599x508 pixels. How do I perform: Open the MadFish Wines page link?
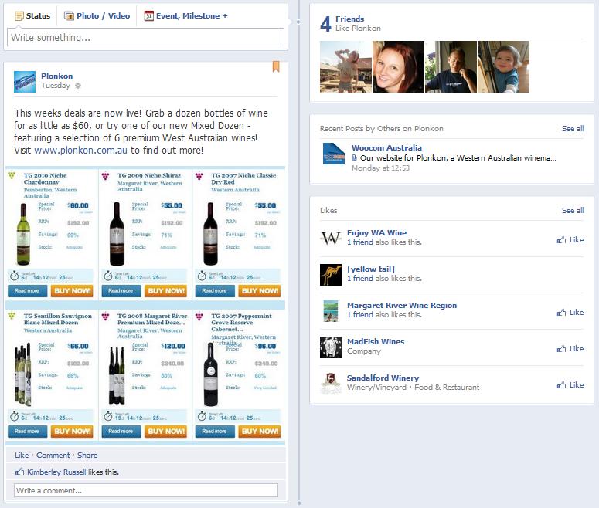[x=376, y=341]
